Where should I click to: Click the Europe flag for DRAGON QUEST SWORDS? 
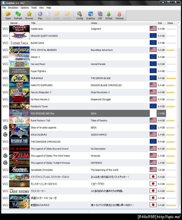click(x=153, y=36)
